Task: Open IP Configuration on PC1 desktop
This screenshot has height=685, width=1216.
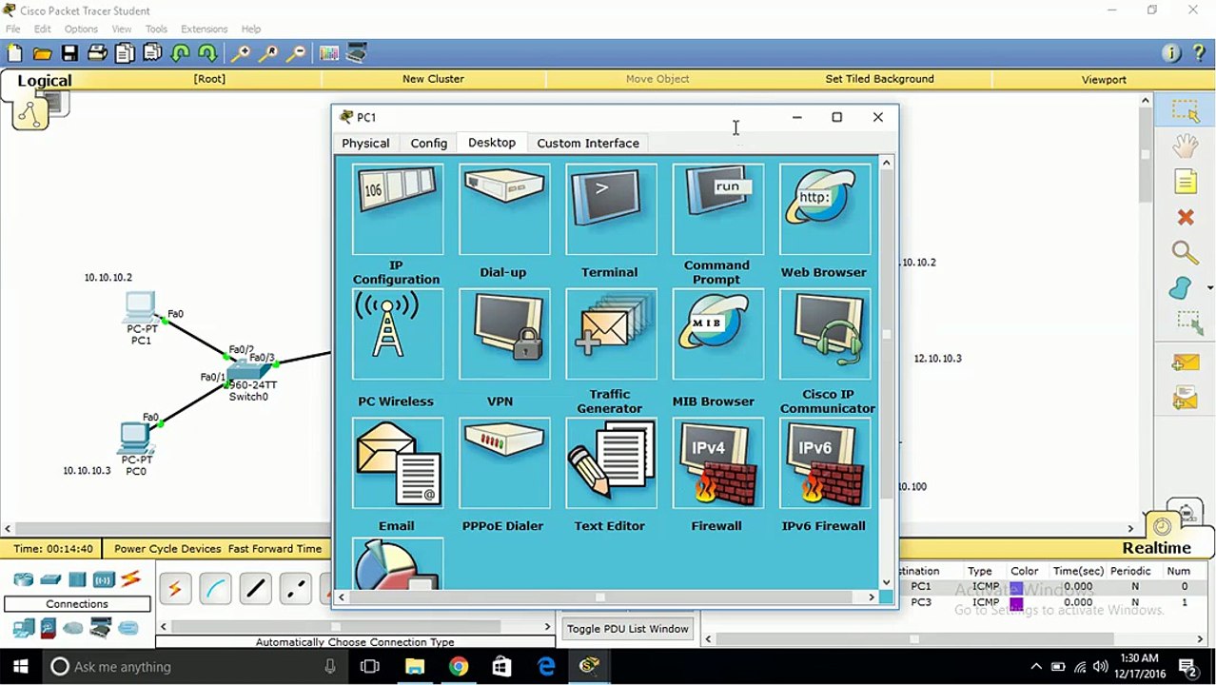Action: tap(397, 209)
